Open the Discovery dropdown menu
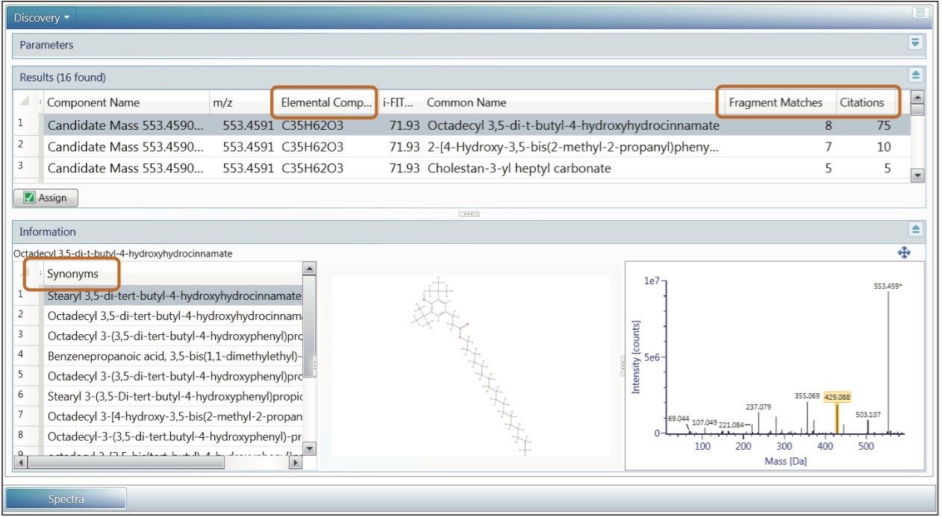Image resolution: width=942 pixels, height=517 pixels. click(x=43, y=16)
